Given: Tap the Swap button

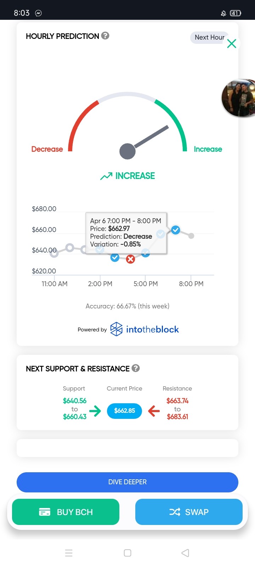Looking at the screenshot, I should 189,512.
